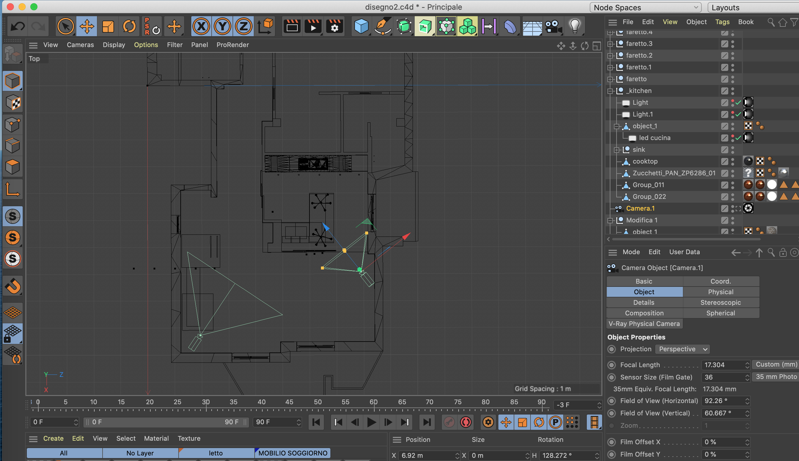Open the Cameras viewport menu
The image size is (799, 461).
tap(80, 45)
